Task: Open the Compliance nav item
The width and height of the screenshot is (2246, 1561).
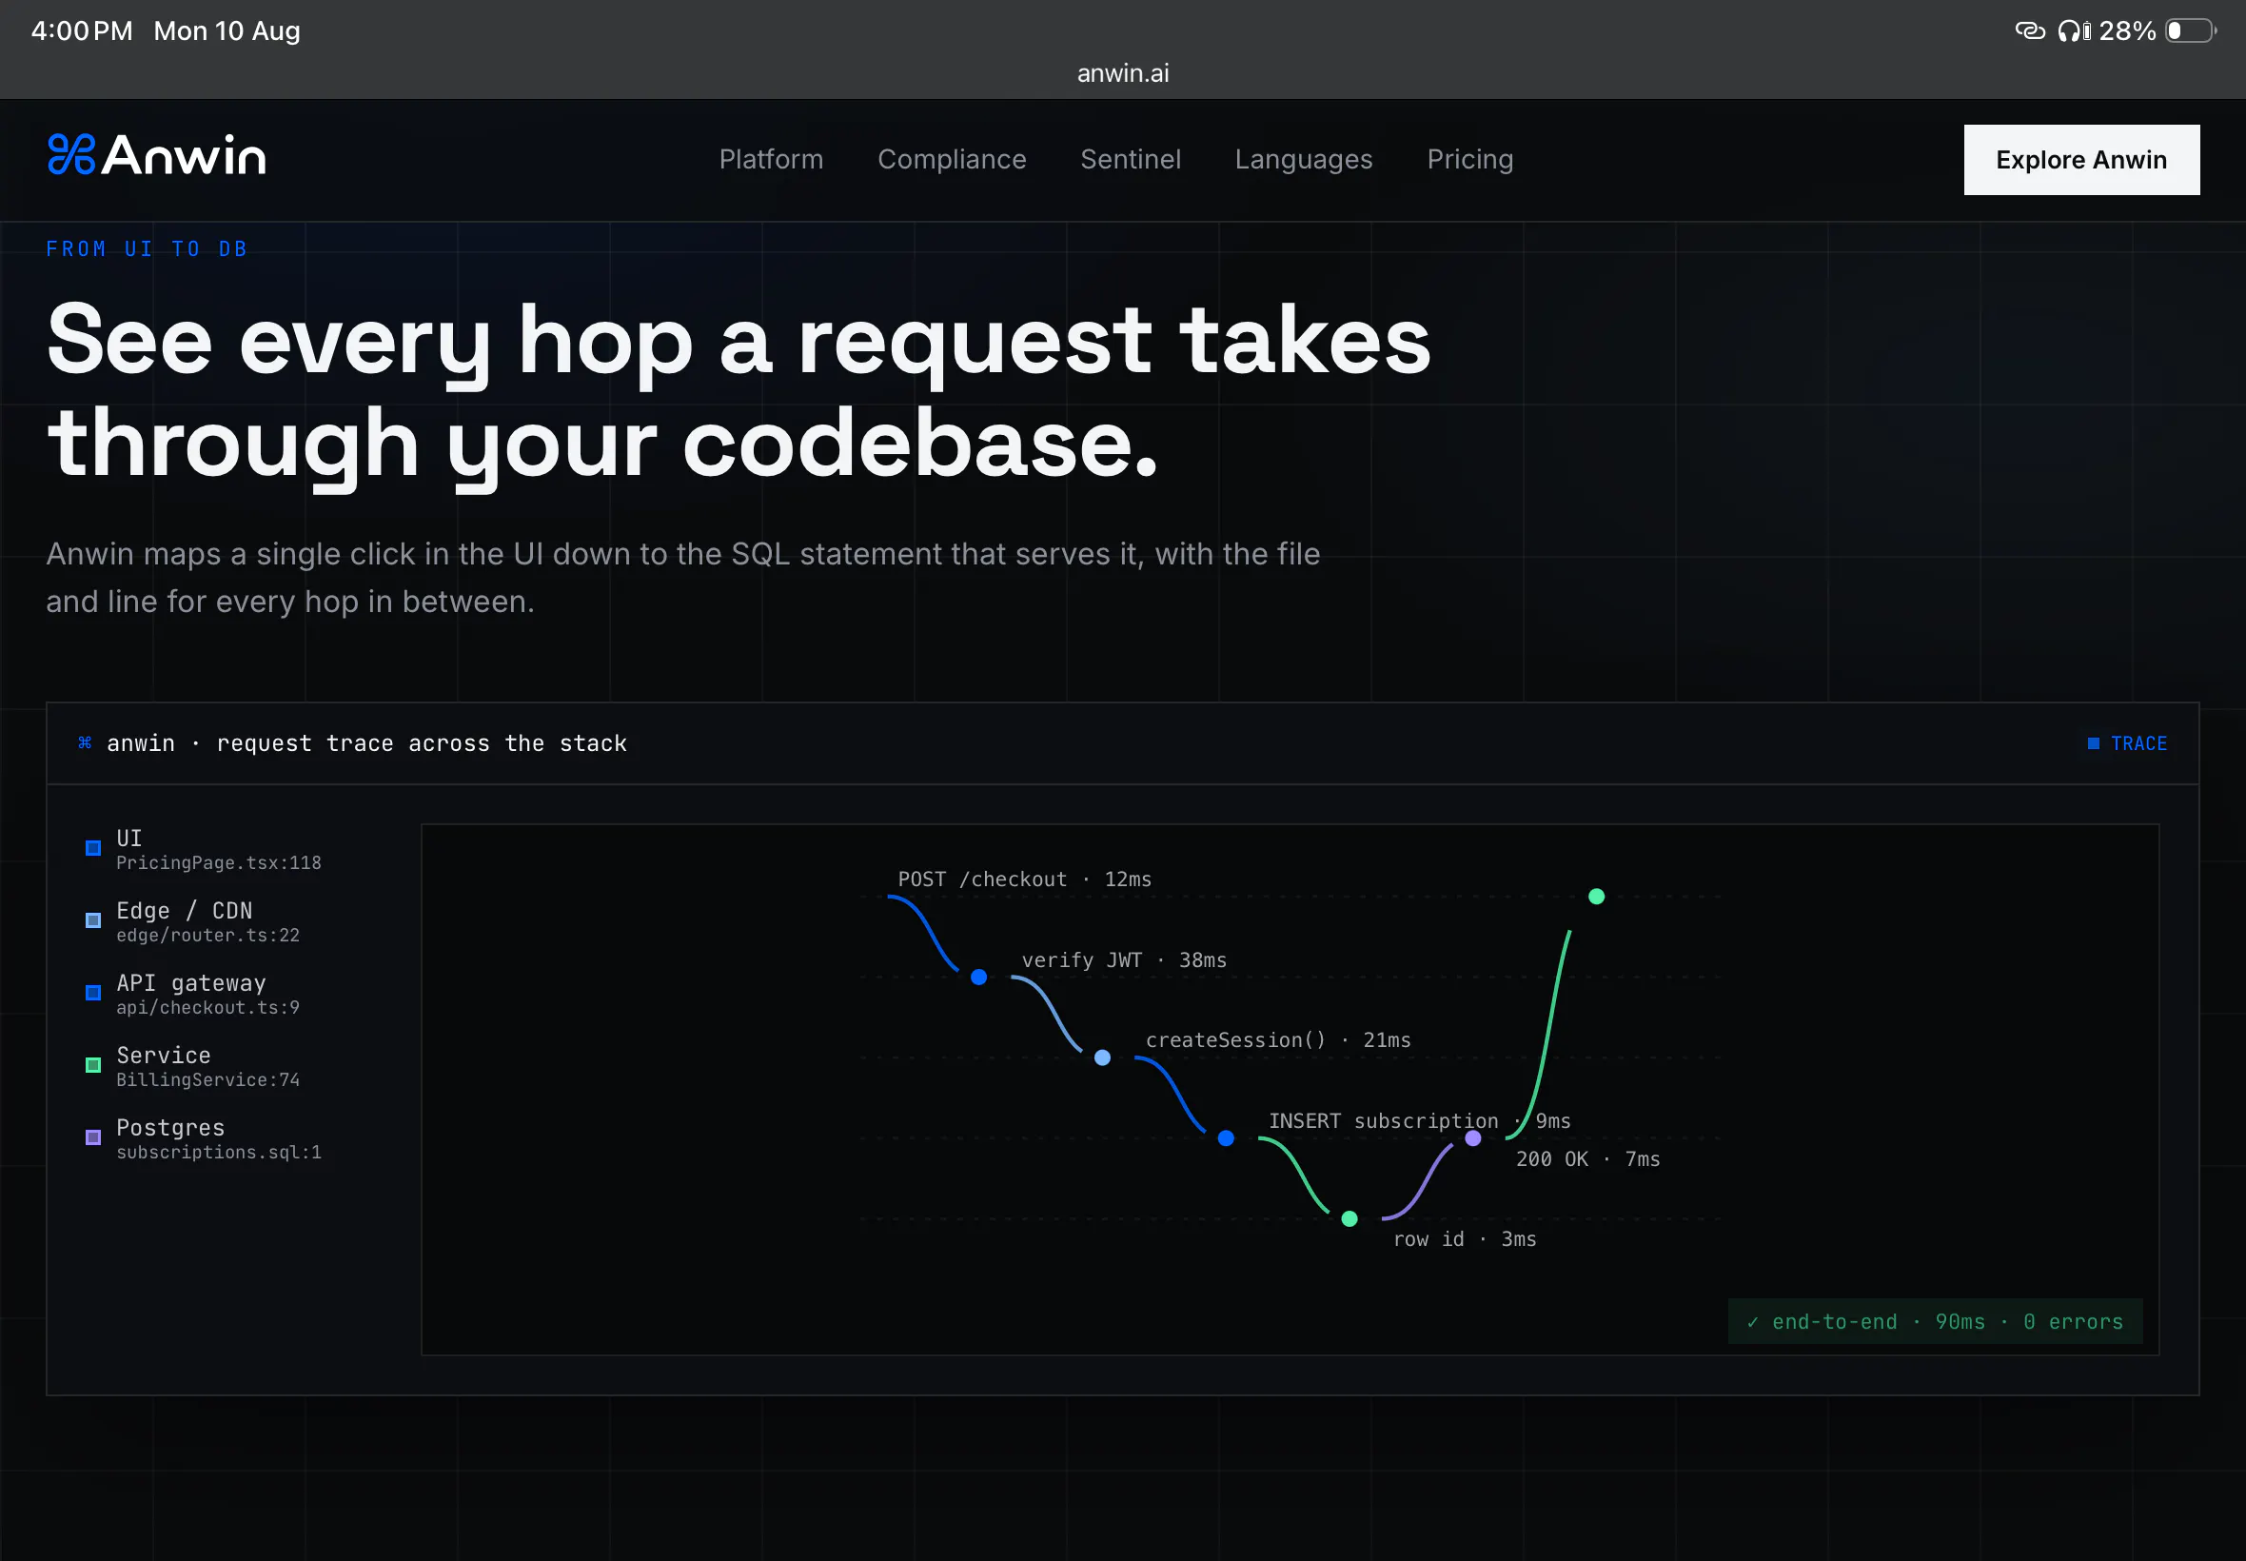Action: click(x=952, y=159)
